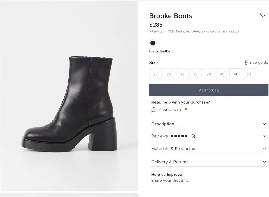Select size 39

[x=209, y=74]
